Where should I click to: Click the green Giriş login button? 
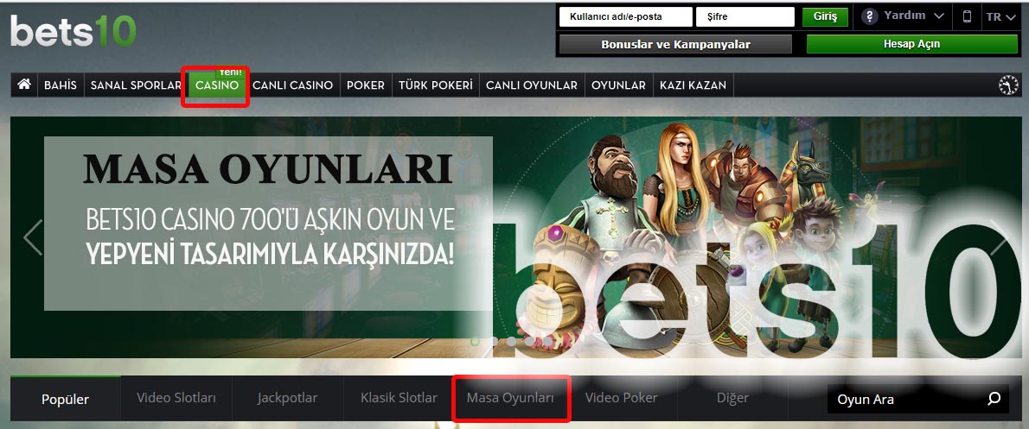point(825,17)
